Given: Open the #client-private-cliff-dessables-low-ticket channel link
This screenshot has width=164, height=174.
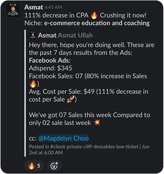Looking at the screenshot, I should click(94, 147).
